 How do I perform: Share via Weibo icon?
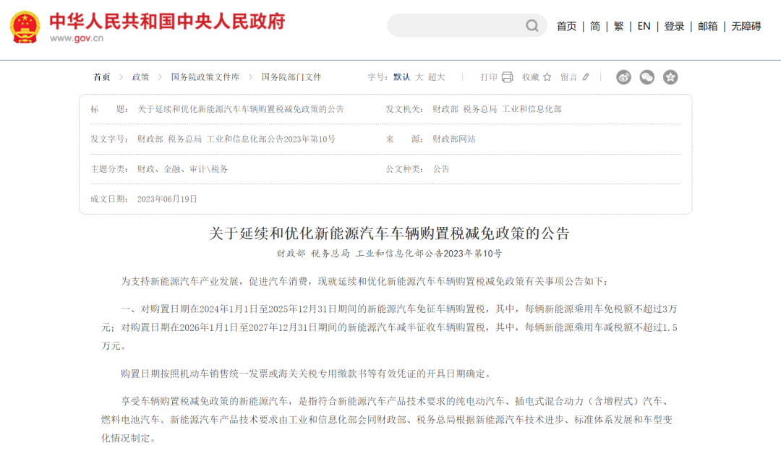(x=623, y=77)
